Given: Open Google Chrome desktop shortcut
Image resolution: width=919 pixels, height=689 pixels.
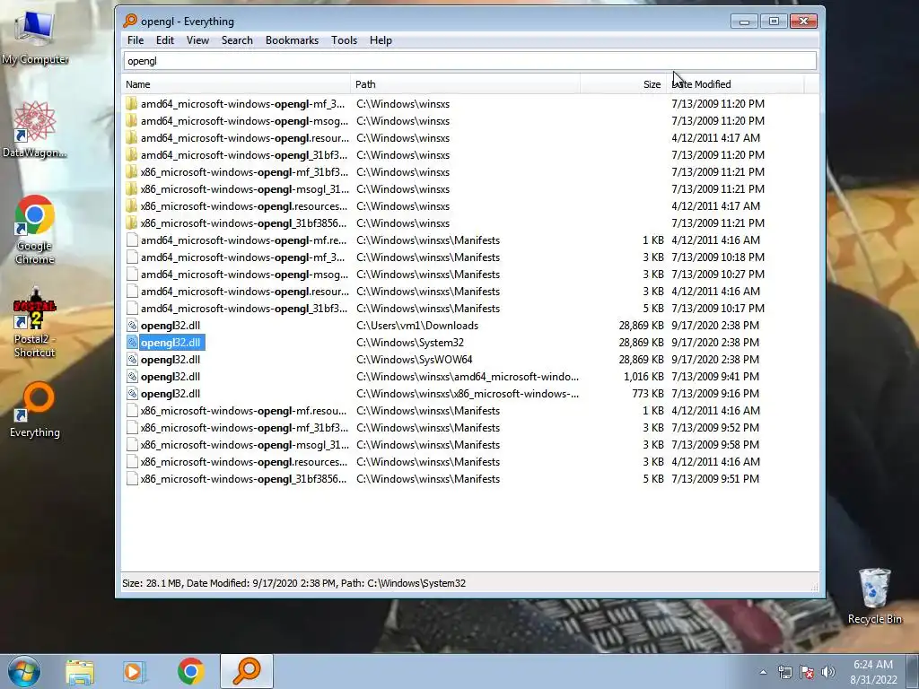Looking at the screenshot, I should (x=35, y=230).
